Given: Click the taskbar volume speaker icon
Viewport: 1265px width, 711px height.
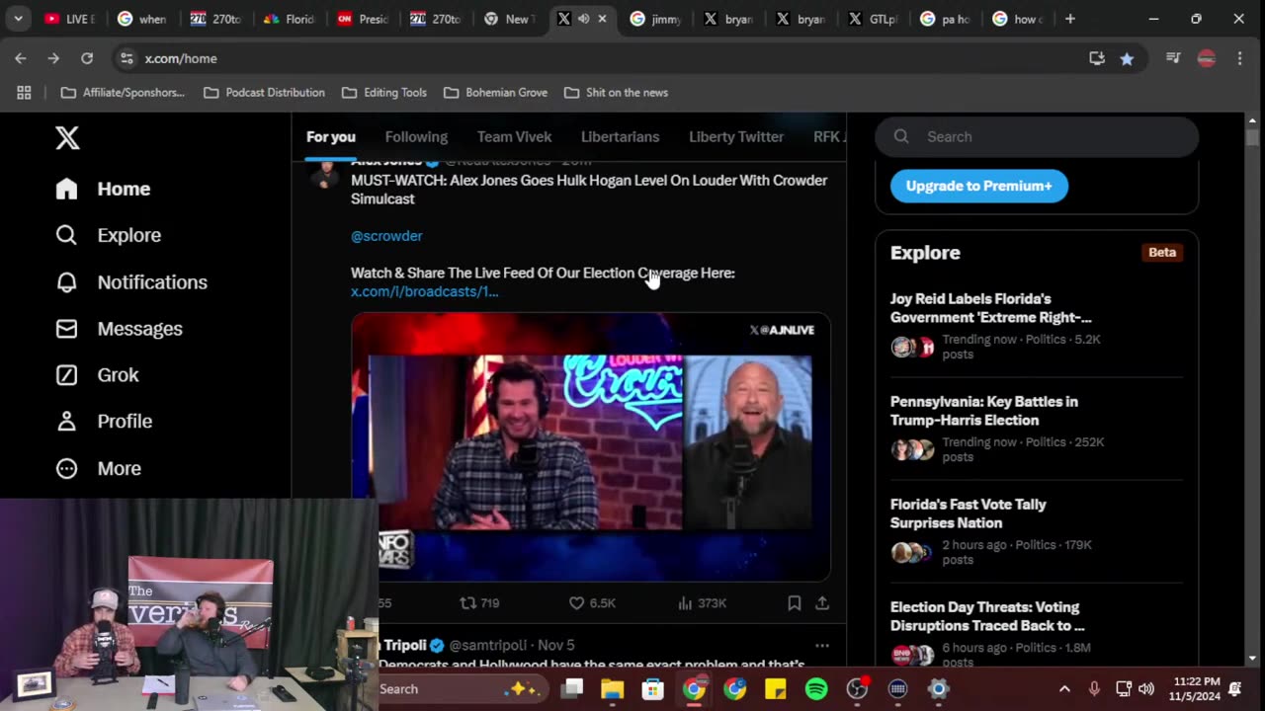Looking at the screenshot, I should point(1145,689).
